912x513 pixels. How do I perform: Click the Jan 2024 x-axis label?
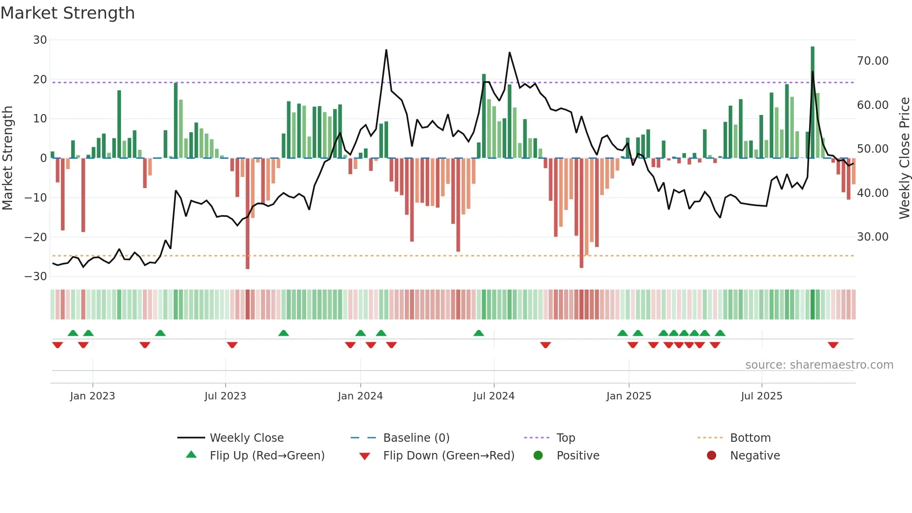360,396
